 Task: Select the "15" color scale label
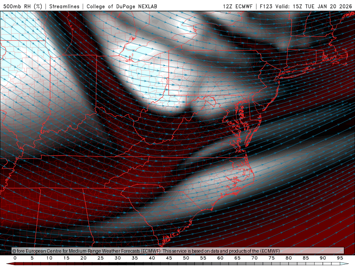point(66,258)
